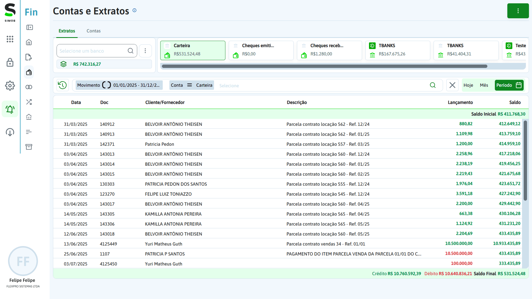Click the info icon beside Contas e Extratos
532x299 pixels.
[134, 11]
